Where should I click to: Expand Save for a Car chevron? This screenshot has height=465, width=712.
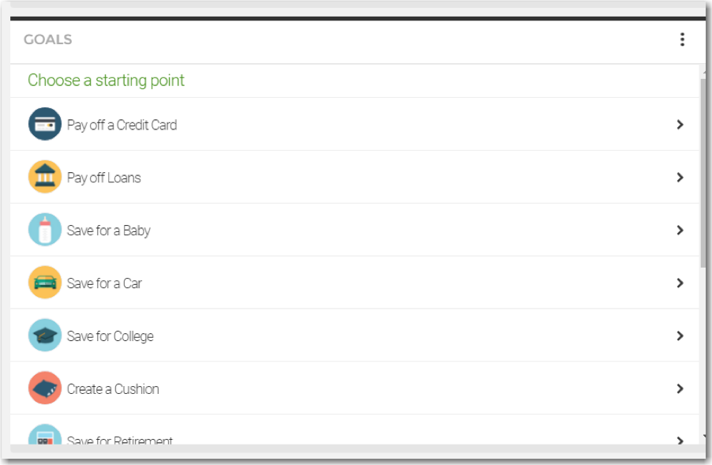pyautogui.click(x=680, y=283)
